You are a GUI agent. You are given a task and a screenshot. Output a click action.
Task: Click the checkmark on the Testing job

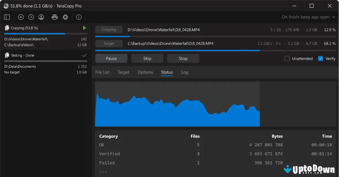pyautogui.click(x=84, y=55)
